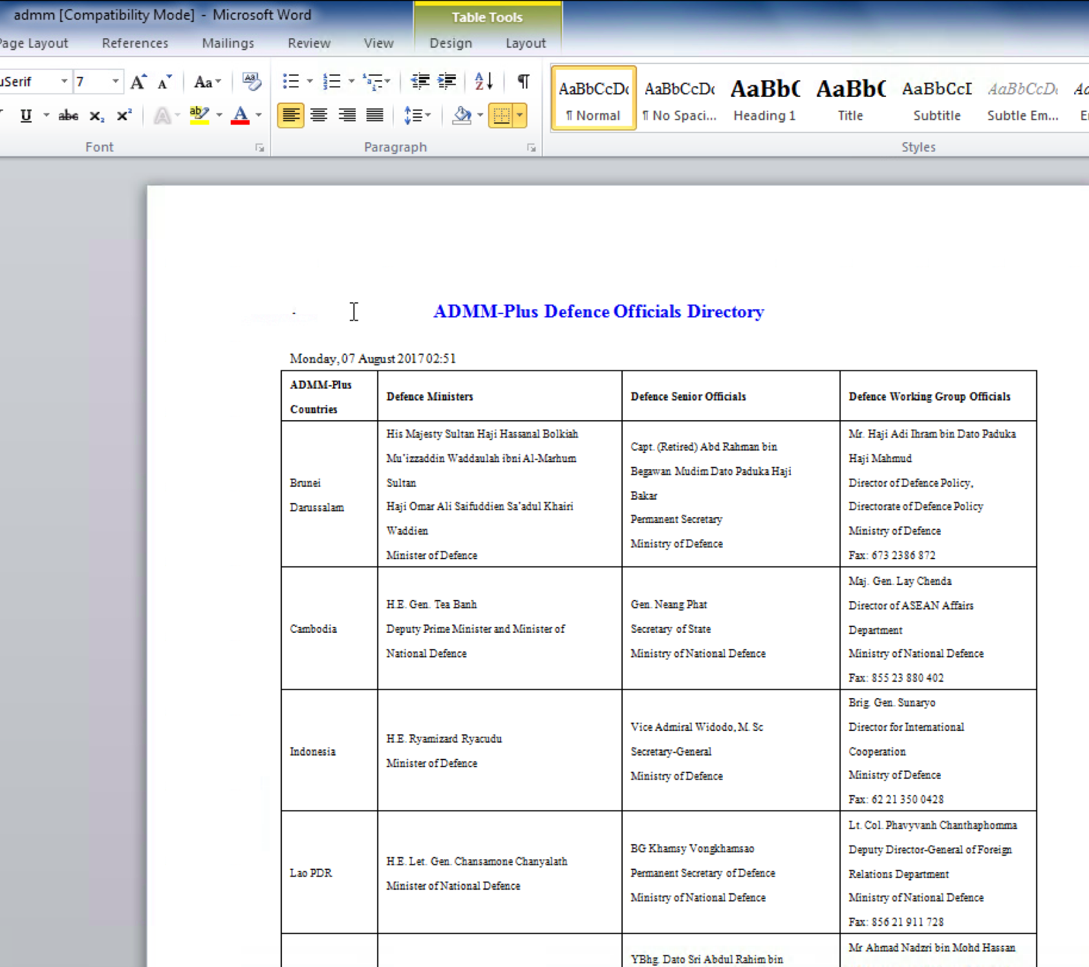Click the Superscript icon
The height and width of the screenshot is (967, 1089).
pyautogui.click(x=124, y=116)
